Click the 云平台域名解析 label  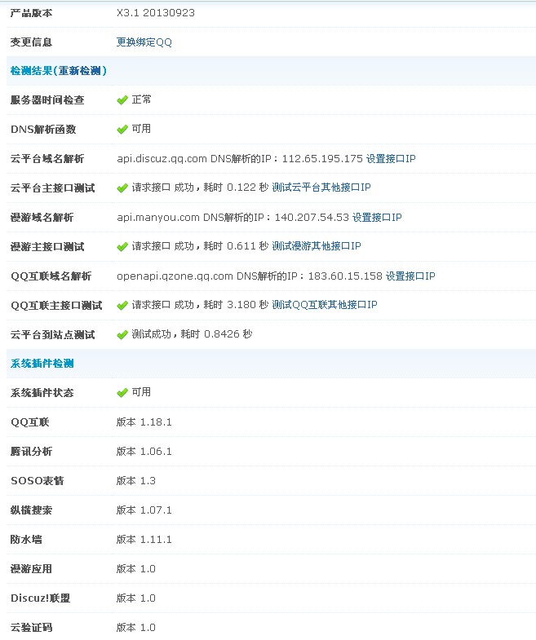47,159
